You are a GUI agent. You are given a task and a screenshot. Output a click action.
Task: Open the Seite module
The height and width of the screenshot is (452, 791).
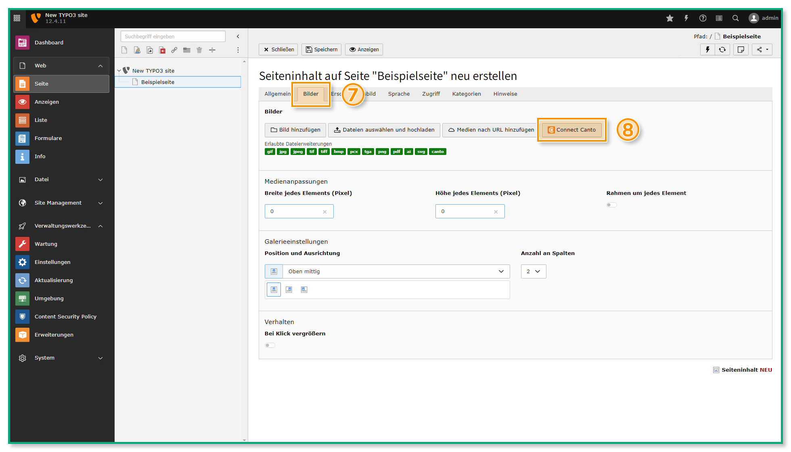click(61, 84)
